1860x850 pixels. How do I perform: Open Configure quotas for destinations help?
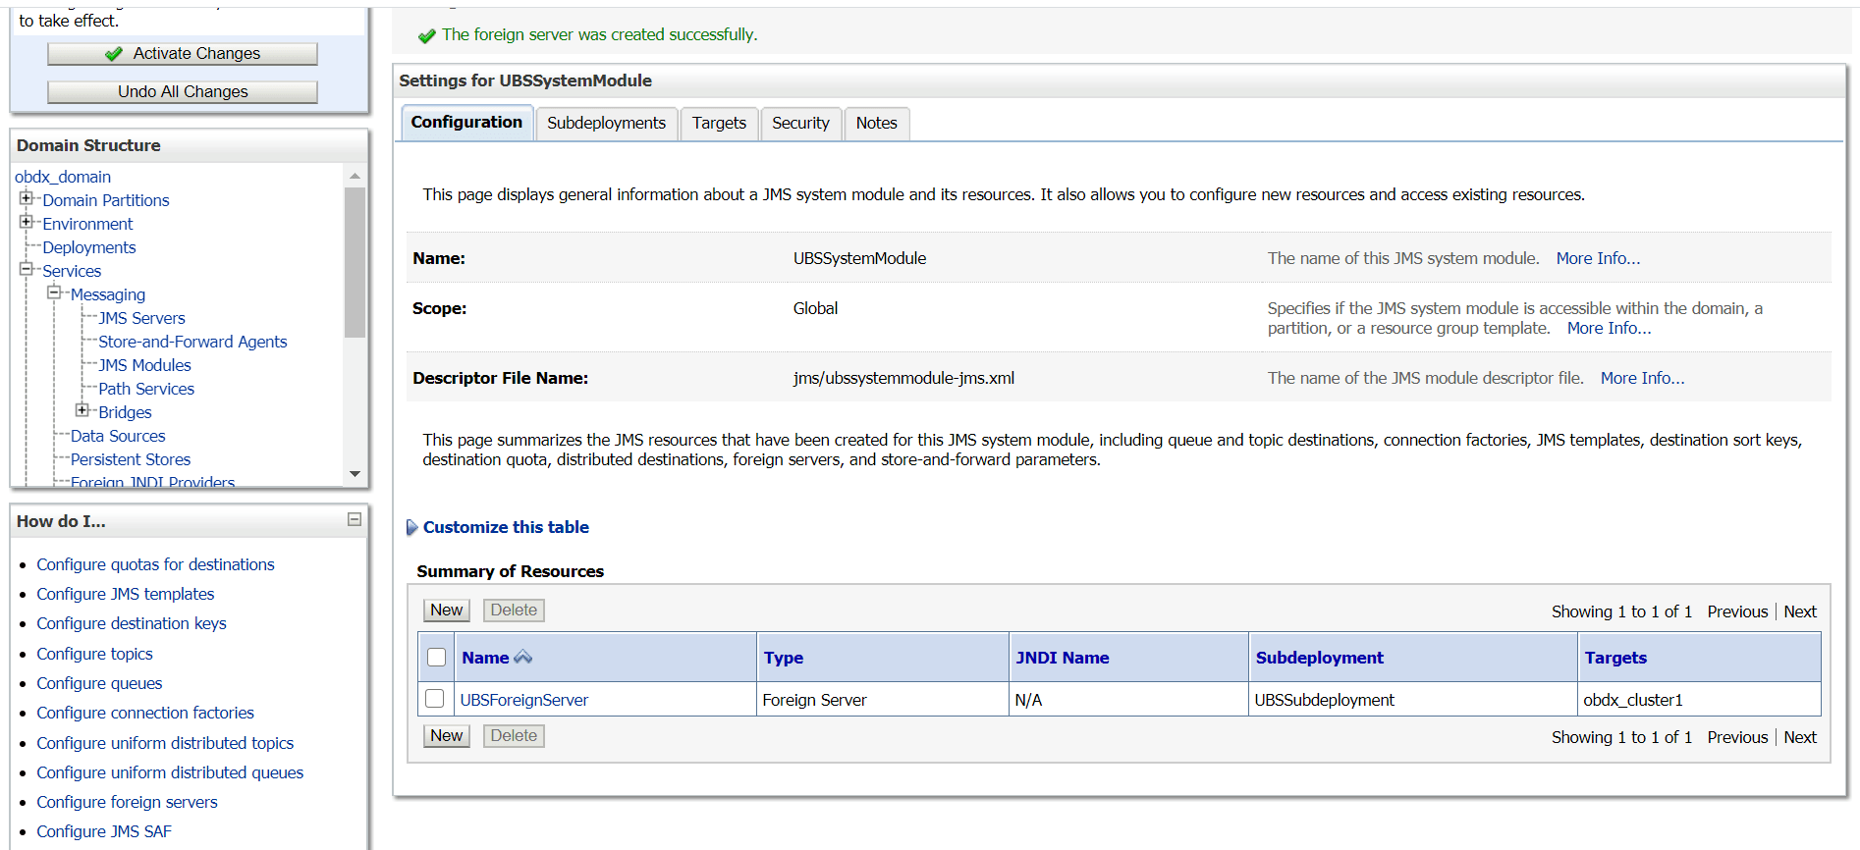[x=155, y=564]
